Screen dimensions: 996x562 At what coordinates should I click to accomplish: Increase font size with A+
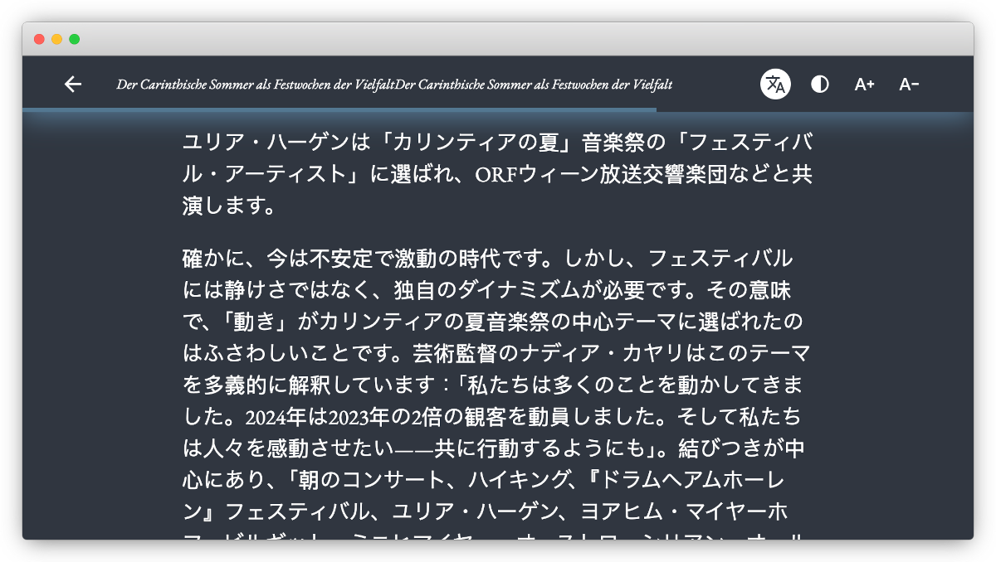[864, 84]
